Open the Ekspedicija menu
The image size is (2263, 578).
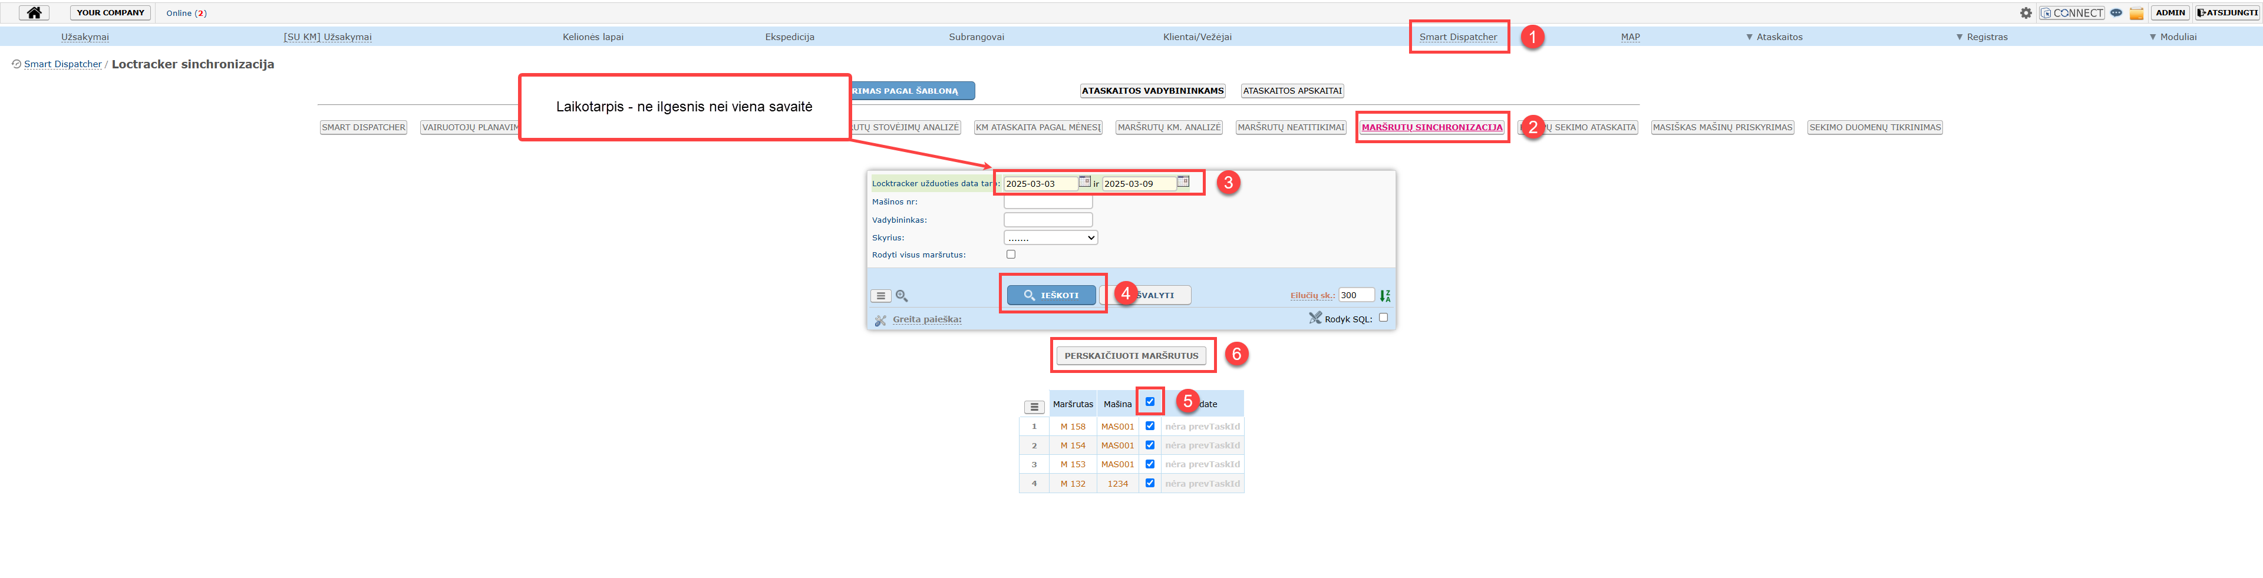790,37
